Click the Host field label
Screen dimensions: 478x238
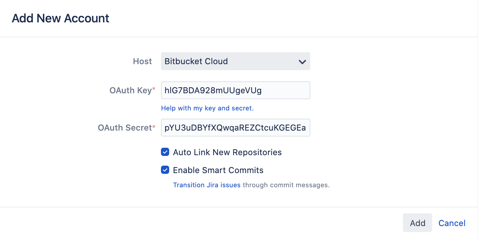[x=142, y=61]
